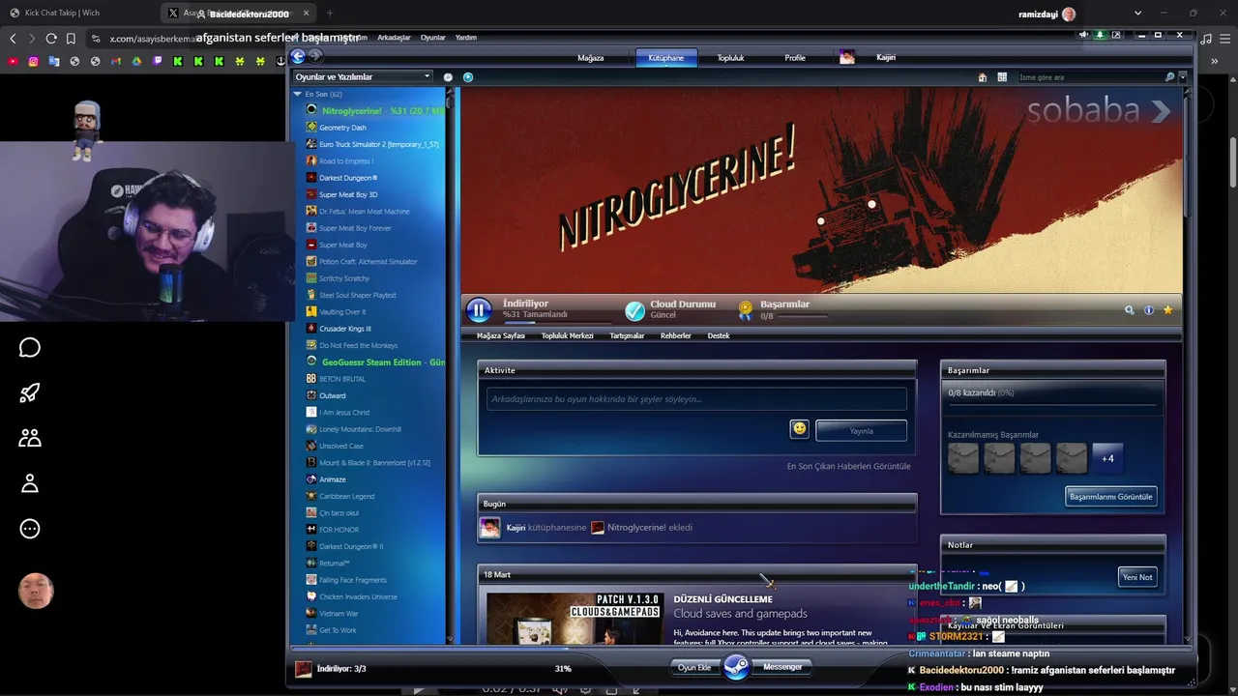Open chat bubble icon in left sidebar
Image resolution: width=1238 pixels, height=696 pixels.
click(x=30, y=348)
